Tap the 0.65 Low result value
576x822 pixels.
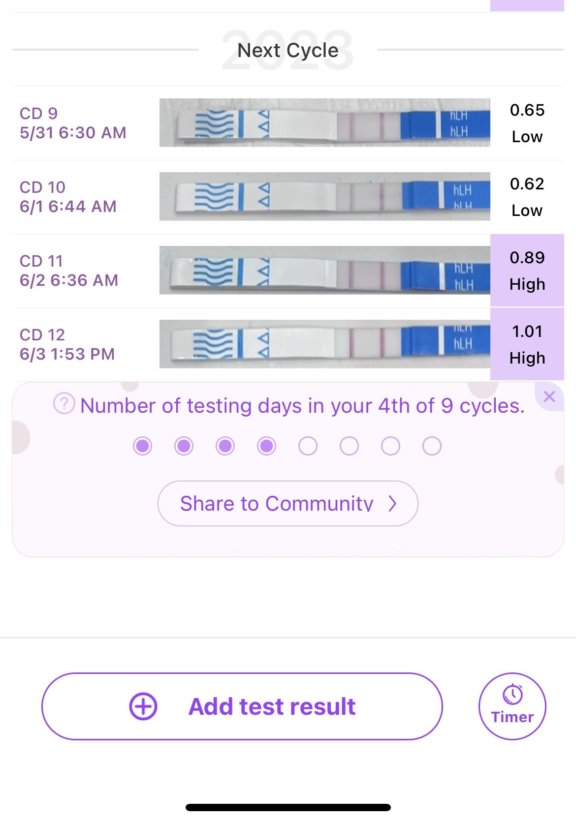pyautogui.click(x=527, y=110)
